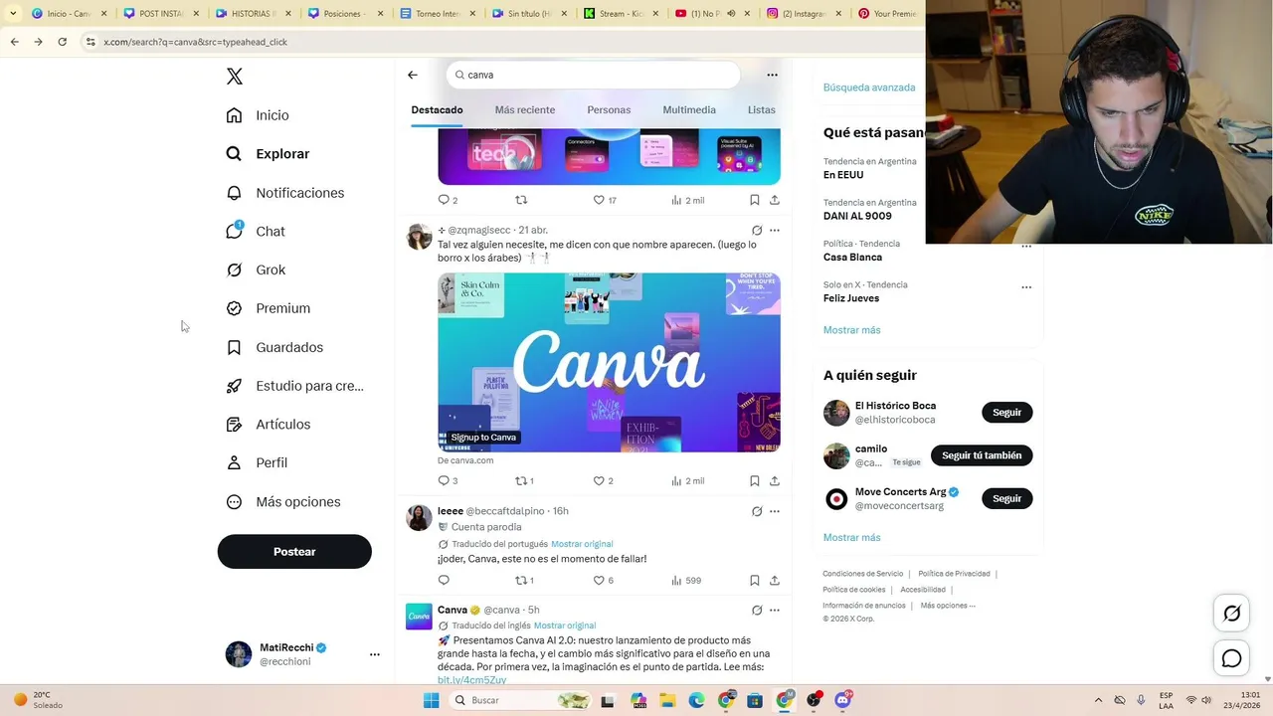Viewport: 1273px width, 716px height.
Task: Click the search field containing canva
Action: point(594,75)
